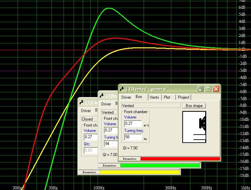251x190 pixels.
Task: Open the Plot tab
Action: point(167,97)
